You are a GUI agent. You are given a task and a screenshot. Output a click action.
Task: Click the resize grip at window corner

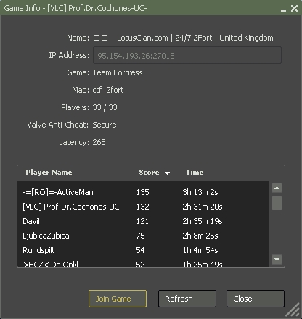tap(293, 310)
